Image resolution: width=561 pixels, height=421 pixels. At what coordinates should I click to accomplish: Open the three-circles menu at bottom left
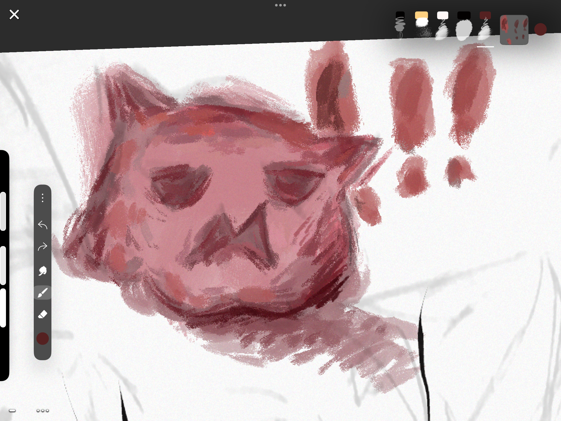(x=43, y=411)
